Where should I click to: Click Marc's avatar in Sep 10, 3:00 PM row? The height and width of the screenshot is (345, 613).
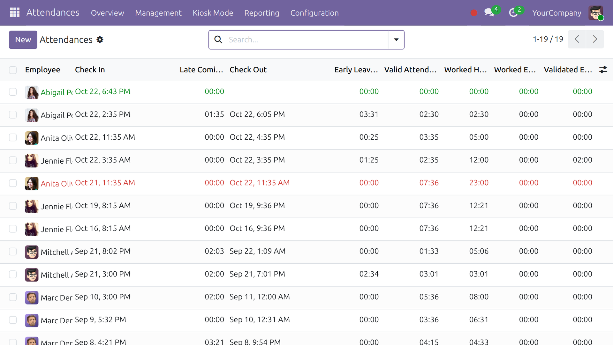click(x=32, y=298)
